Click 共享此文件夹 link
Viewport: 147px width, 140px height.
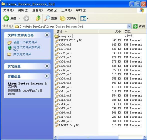tap(22, 54)
